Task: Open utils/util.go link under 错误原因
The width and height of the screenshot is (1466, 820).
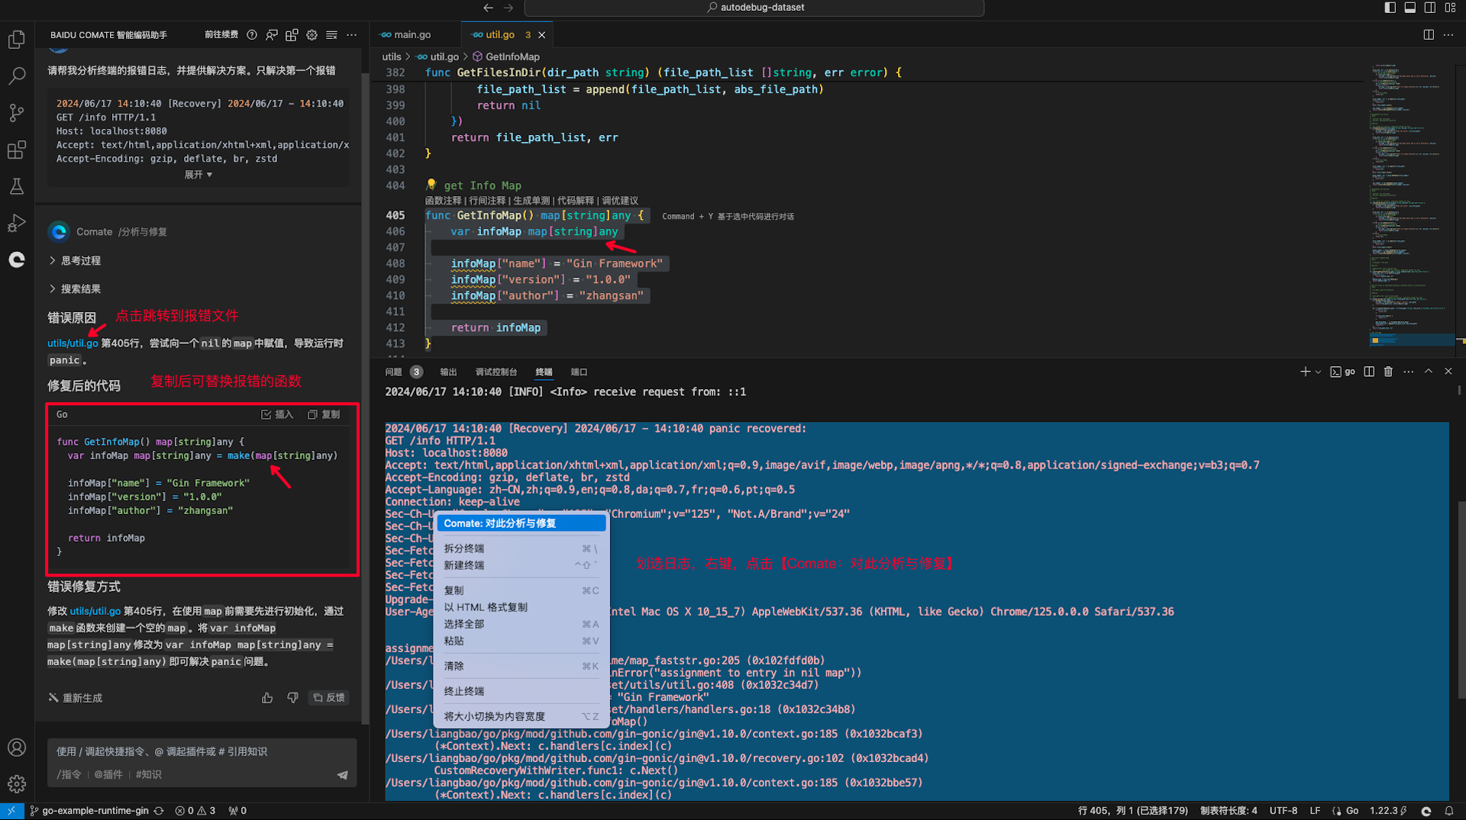Action: (73, 343)
